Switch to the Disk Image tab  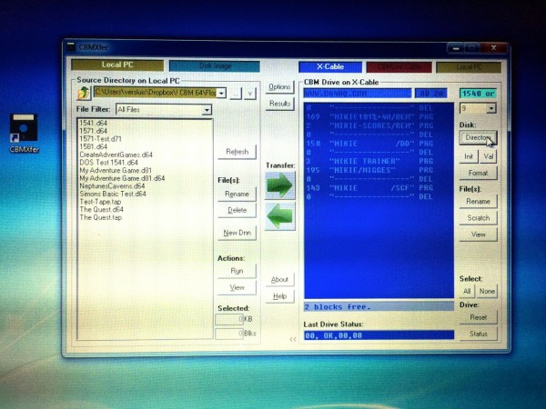(x=215, y=65)
